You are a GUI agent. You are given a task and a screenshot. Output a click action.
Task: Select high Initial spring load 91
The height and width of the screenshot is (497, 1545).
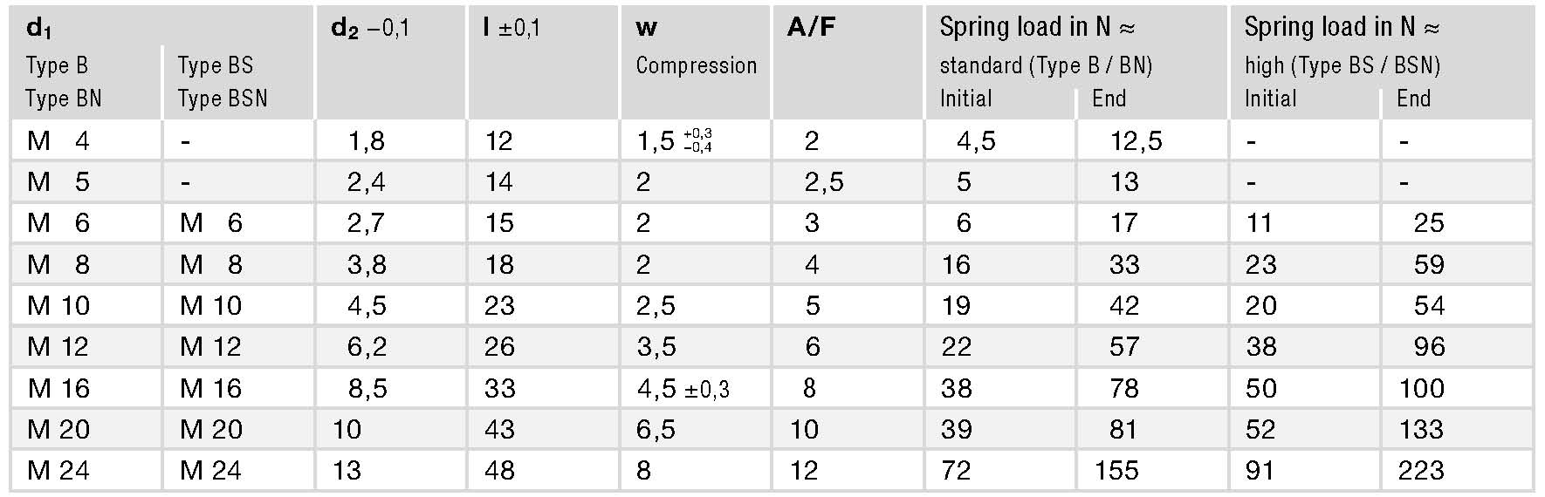pyautogui.click(x=1260, y=471)
